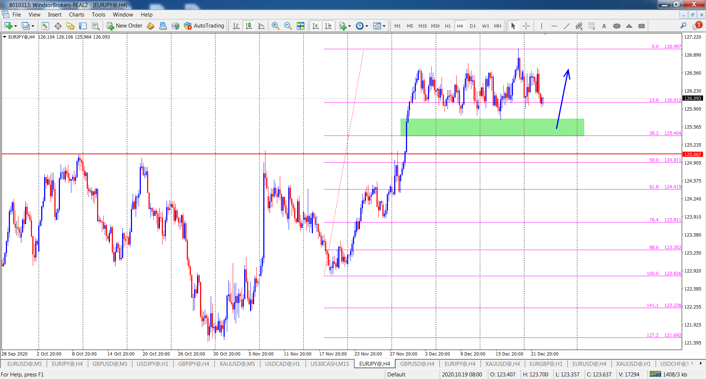
Task: Switch to Bar Chart display
Action: click(x=236, y=26)
